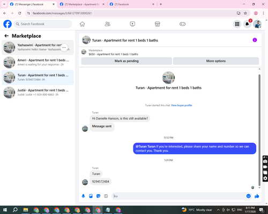Click the address bar URL
This screenshot has width=268, height=214.
tap(62, 13)
